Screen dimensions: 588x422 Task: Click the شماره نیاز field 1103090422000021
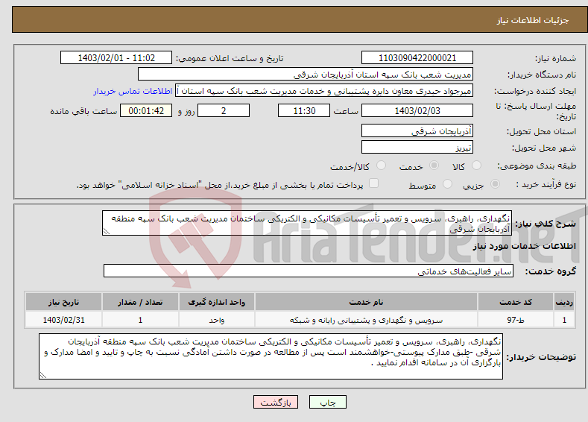pyautogui.click(x=417, y=57)
